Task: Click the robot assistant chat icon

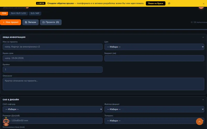Action: tap(6, 122)
